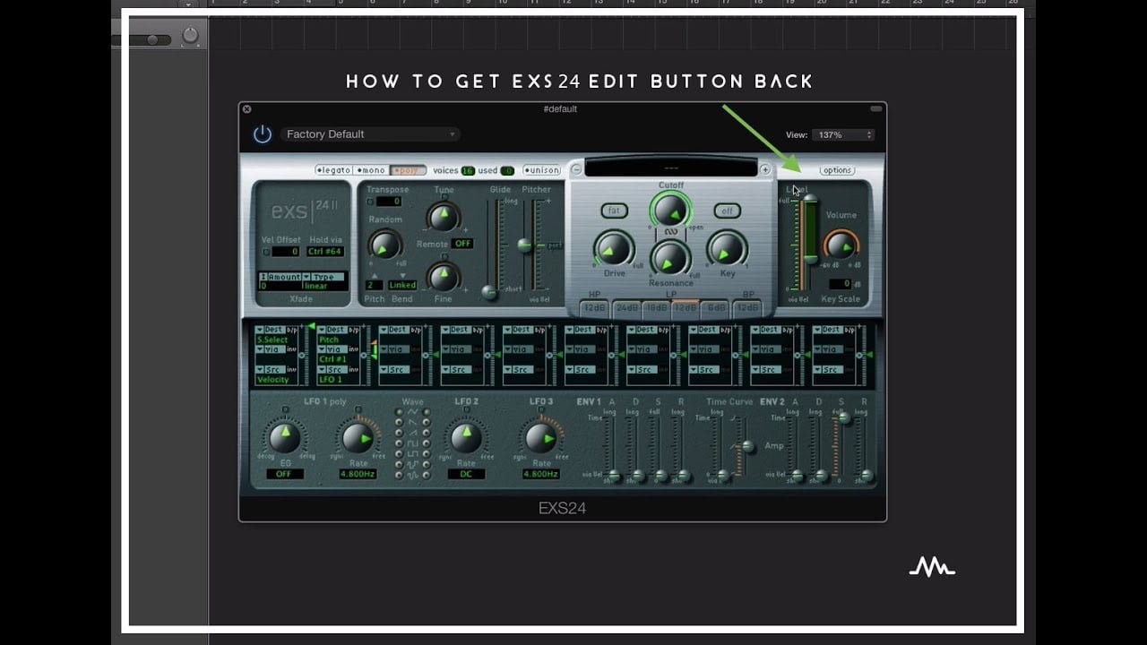Click the LFO 2 Rate knob

pos(465,438)
